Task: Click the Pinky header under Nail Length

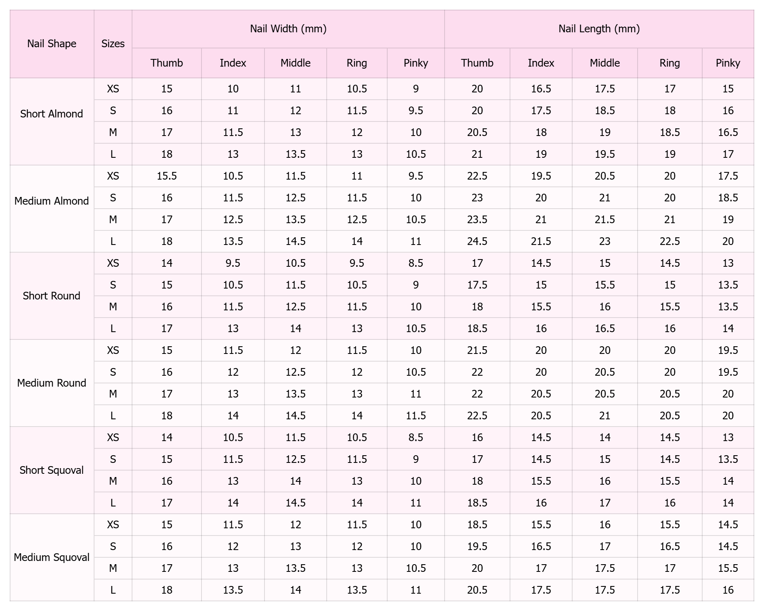Action: point(728,63)
